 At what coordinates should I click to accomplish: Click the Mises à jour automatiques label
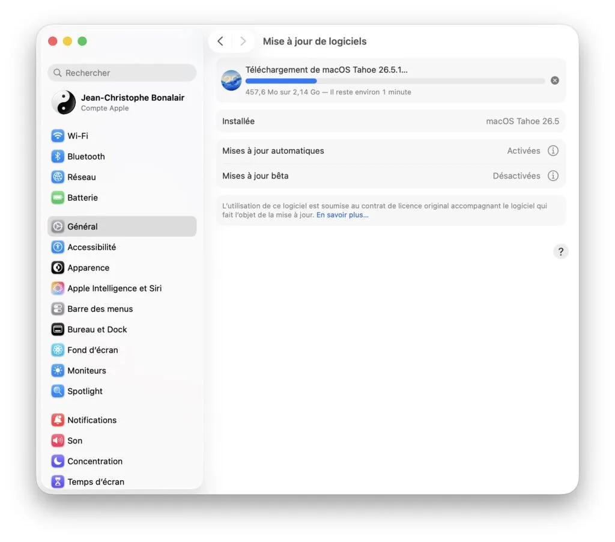click(x=273, y=151)
